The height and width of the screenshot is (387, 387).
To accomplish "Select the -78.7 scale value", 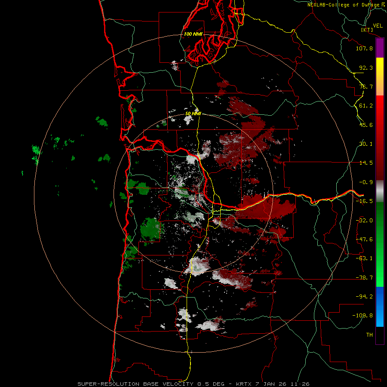I will click(x=364, y=278).
